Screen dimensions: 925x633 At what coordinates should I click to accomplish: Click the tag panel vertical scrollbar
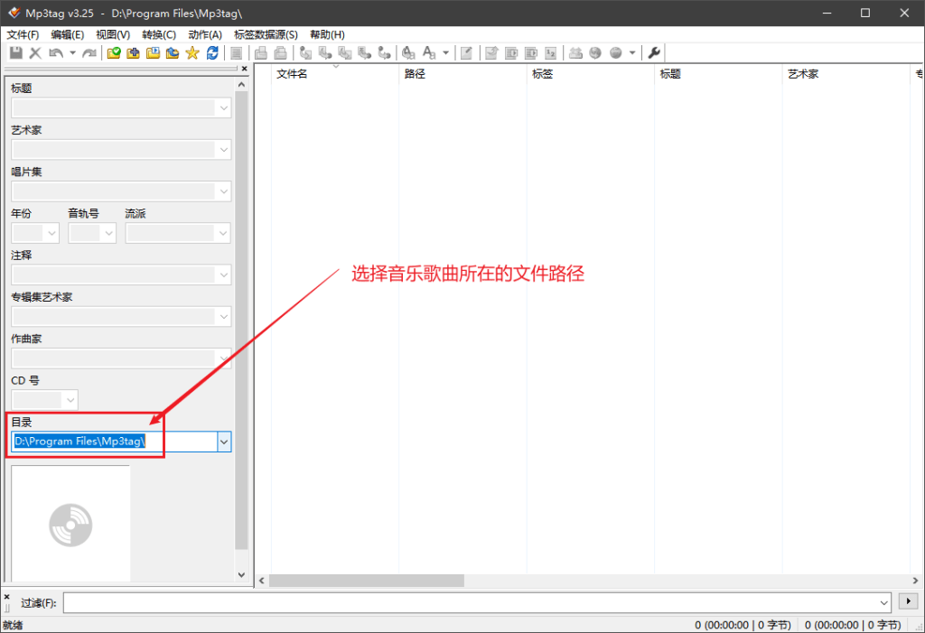(241, 321)
